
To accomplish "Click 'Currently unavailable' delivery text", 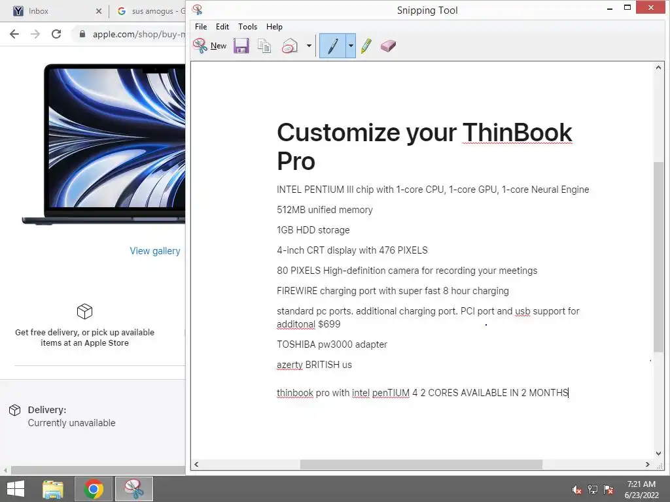I will 72,423.
